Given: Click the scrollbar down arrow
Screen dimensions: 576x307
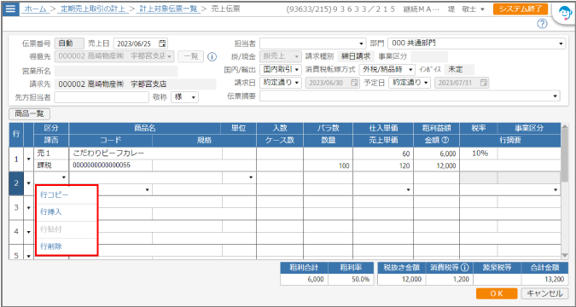Looking at the screenshot, I should (565, 256).
